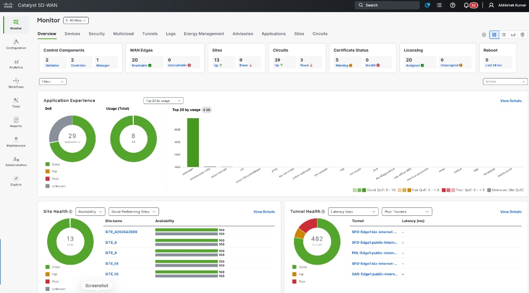Screen dimensions: 529x293
Task: Open Tools in the sidebar
Action: tap(16, 103)
